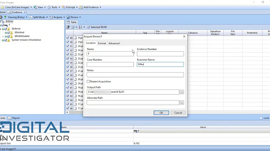Viewport: 270px width, 151px height.
Task: Select the $Extend folder in tree
Action: 16,29
